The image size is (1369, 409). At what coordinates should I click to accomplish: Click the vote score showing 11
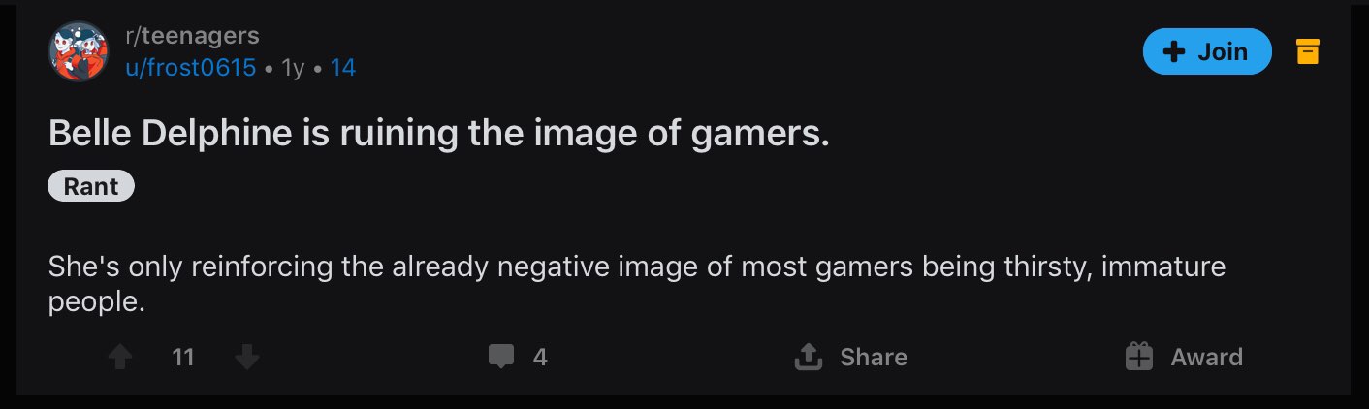[183, 358]
